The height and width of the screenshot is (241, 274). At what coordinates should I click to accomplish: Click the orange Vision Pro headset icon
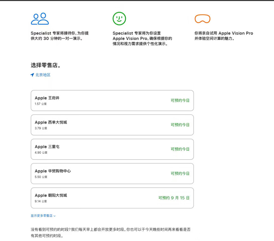[x=202, y=19]
